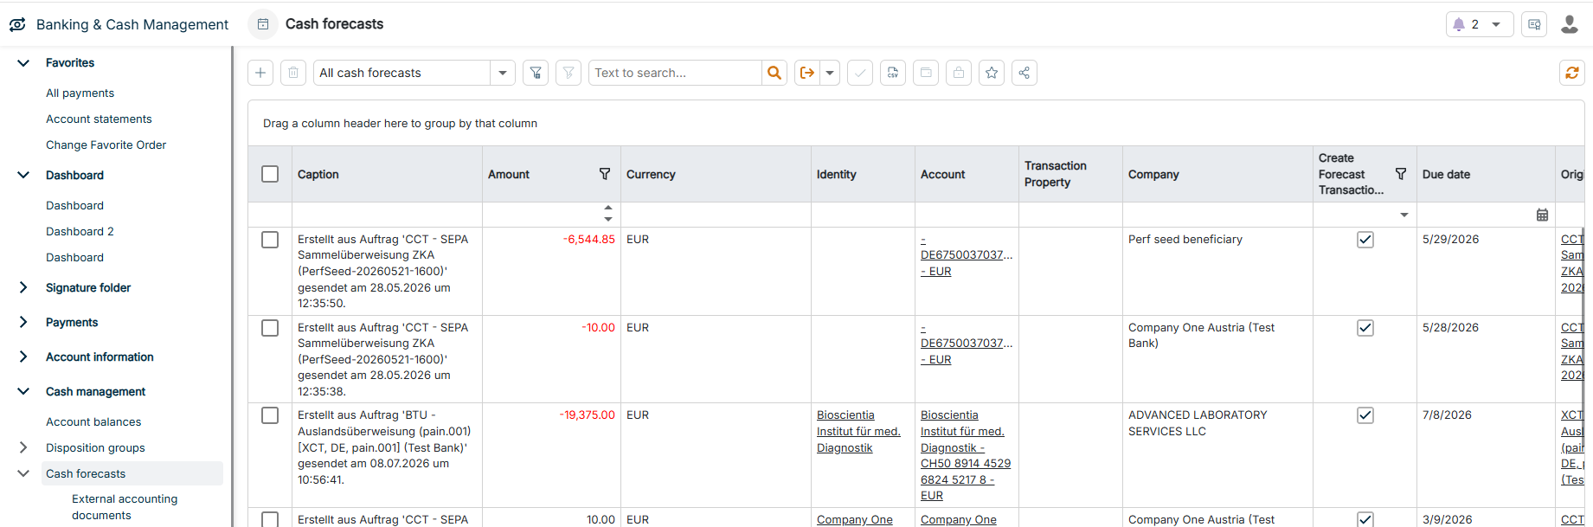Expand the Disposition groups chevron
1593x527 pixels.
[23, 447]
